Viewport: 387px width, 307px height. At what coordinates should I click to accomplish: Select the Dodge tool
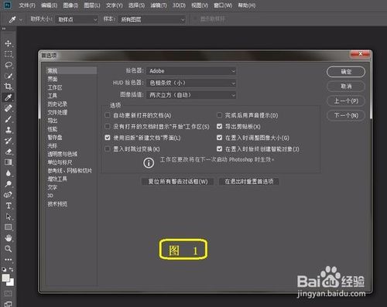pos(9,184)
